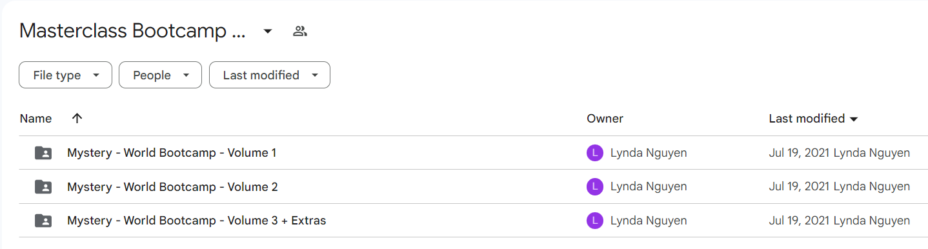928x249 pixels.
Task: Click Lynda Nguyen avatar in Volume 2 row
Action: (x=594, y=187)
